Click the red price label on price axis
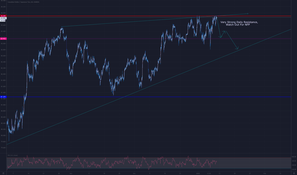The image size is (297, 175). (3, 16)
